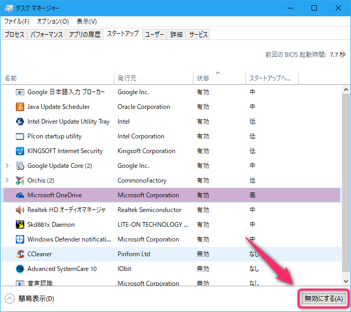The height and width of the screenshot is (312, 351).
Task: Open the 表示(V) menu
Action: [x=86, y=22]
